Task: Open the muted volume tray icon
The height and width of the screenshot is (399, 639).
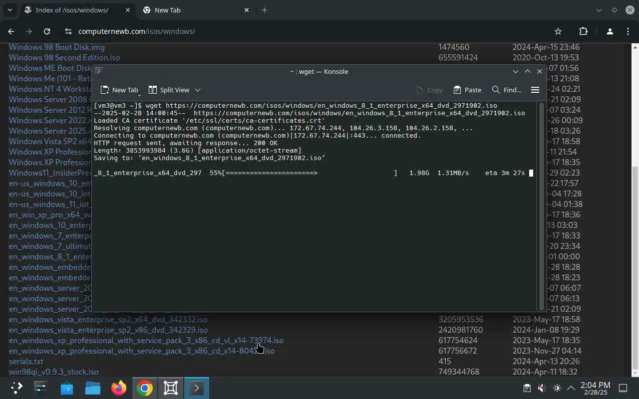Action: click(542, 388)
